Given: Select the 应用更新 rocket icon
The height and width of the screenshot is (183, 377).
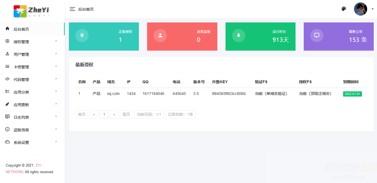Looking at the screenshot, I should (x=7, y=104).
